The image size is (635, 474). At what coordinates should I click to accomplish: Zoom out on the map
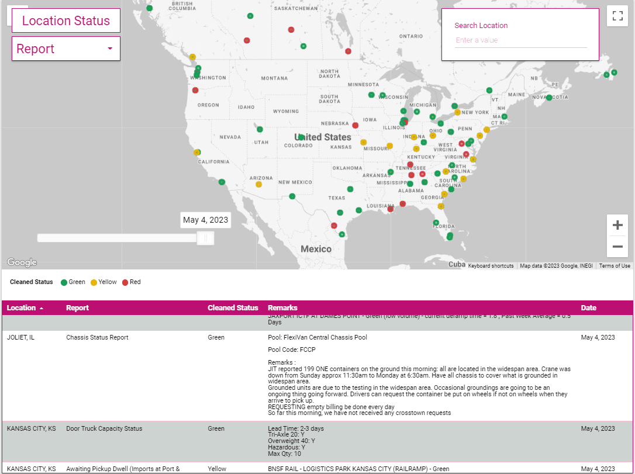pos(617,247)
